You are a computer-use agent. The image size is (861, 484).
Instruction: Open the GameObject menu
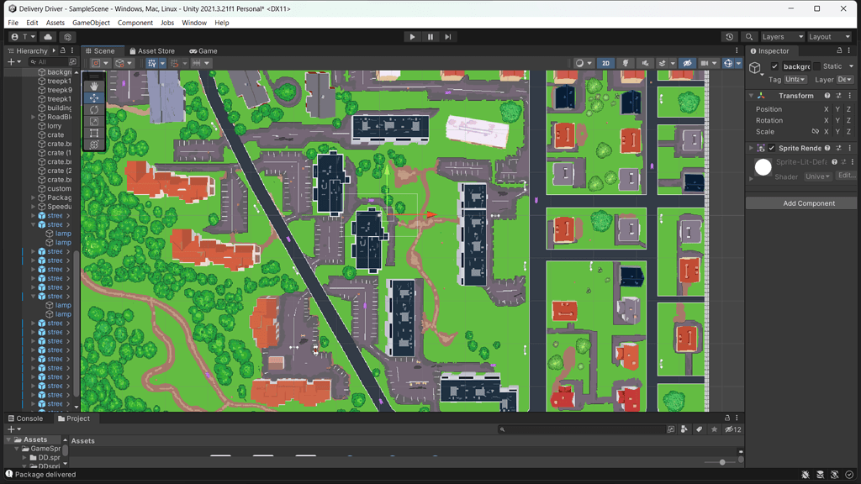(x=91, y=23)
